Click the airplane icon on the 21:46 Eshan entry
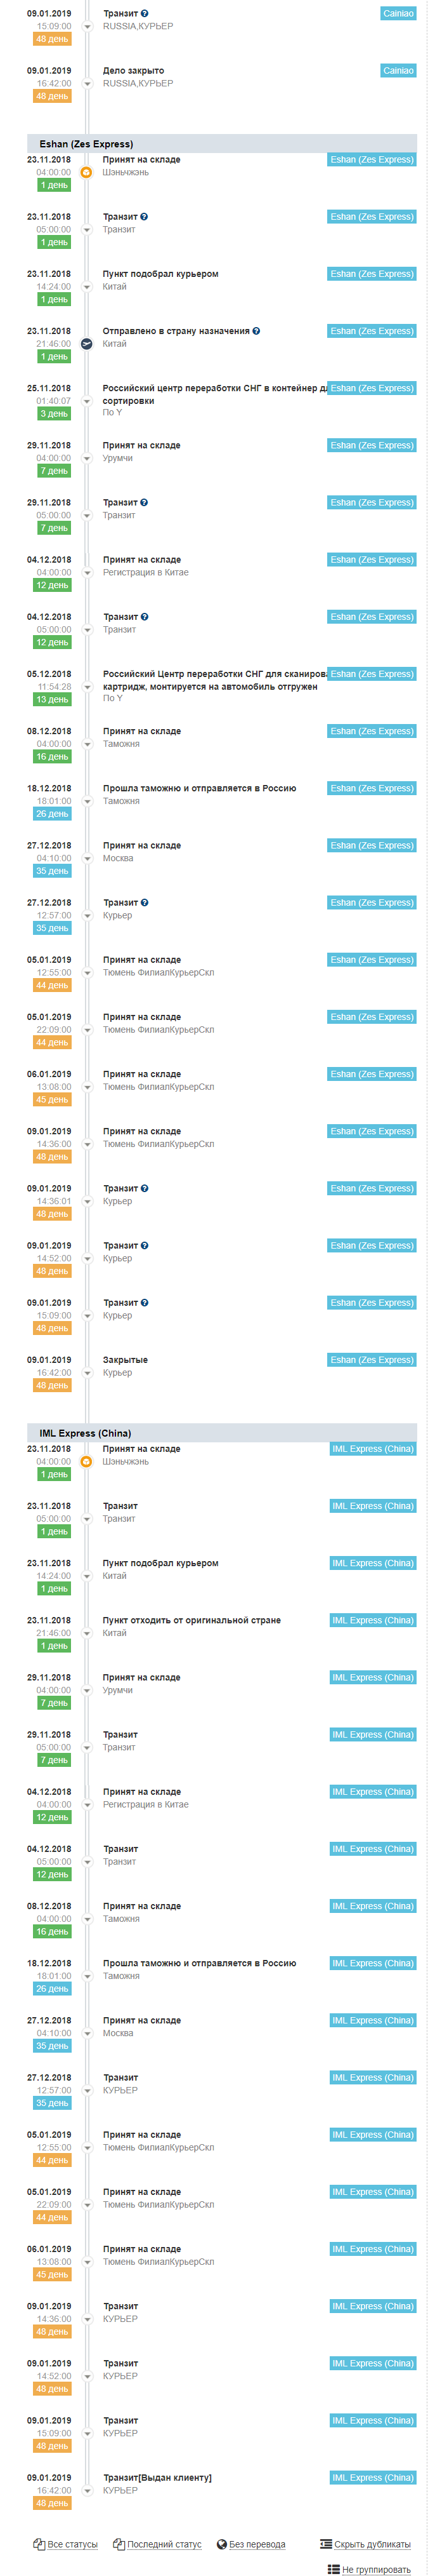This screenshot has height=2576, width=428. (86, 343)
